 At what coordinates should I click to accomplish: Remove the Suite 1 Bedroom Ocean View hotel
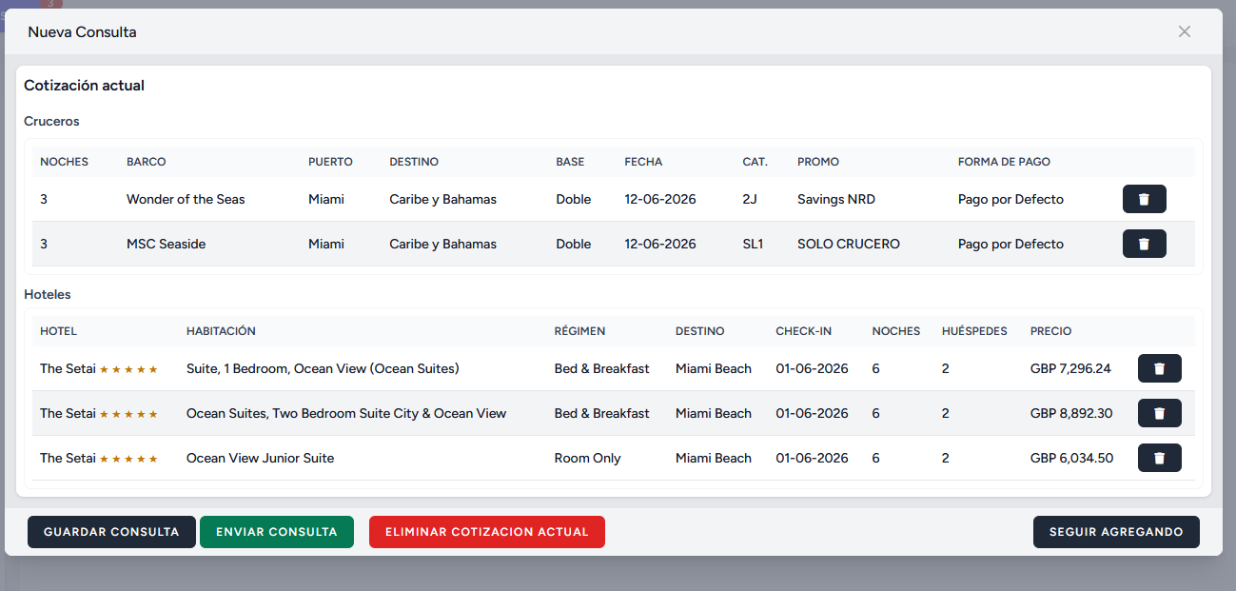[x=1159, y=368]
